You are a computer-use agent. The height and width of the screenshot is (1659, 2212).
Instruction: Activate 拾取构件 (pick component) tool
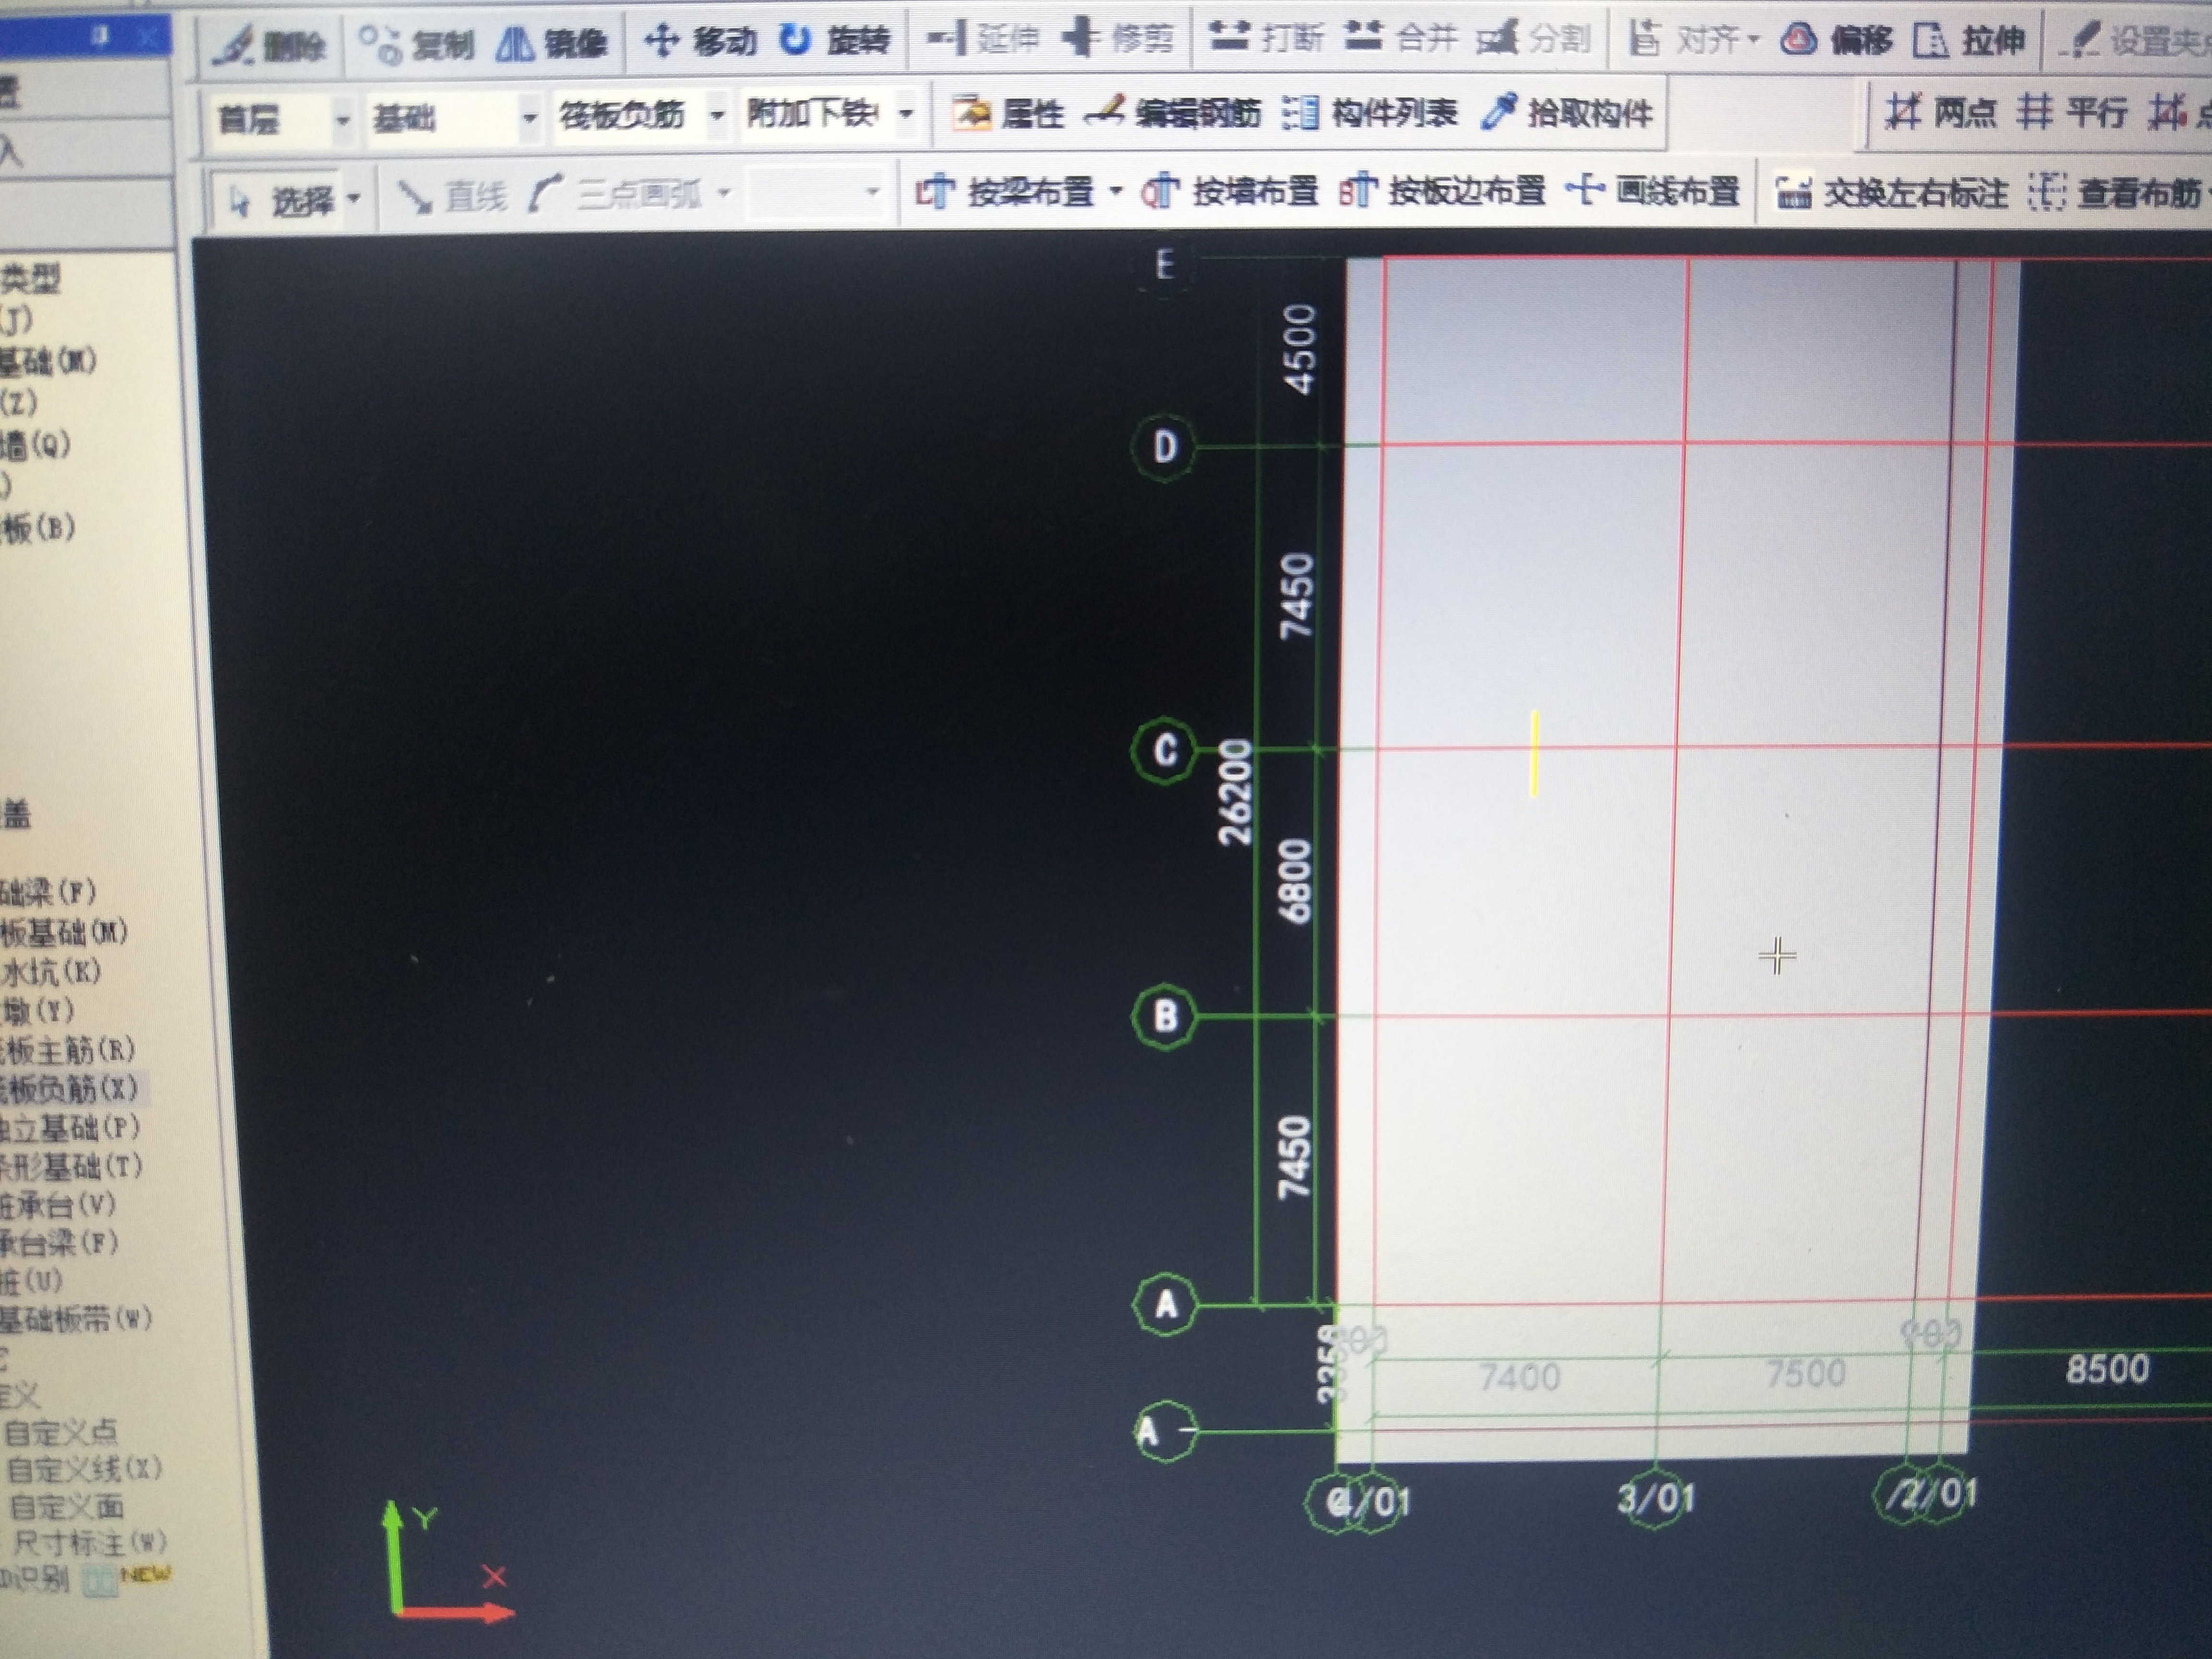click(1566, 113)
